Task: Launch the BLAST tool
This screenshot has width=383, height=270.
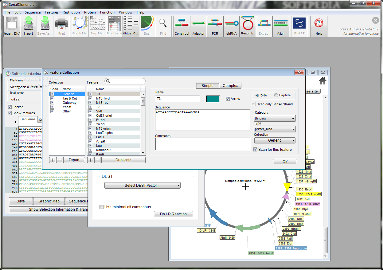Action: click(299, 26)
